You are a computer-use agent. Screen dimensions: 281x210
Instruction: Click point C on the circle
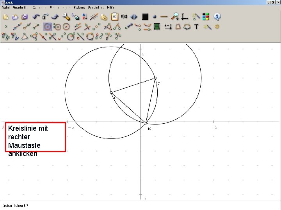[155, 78]
